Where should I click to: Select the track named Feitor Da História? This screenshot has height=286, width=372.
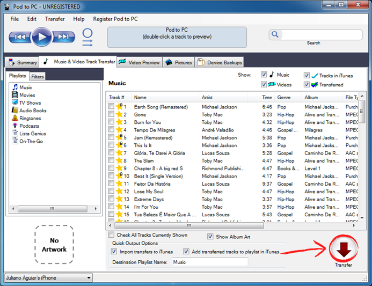coord(152,184)
